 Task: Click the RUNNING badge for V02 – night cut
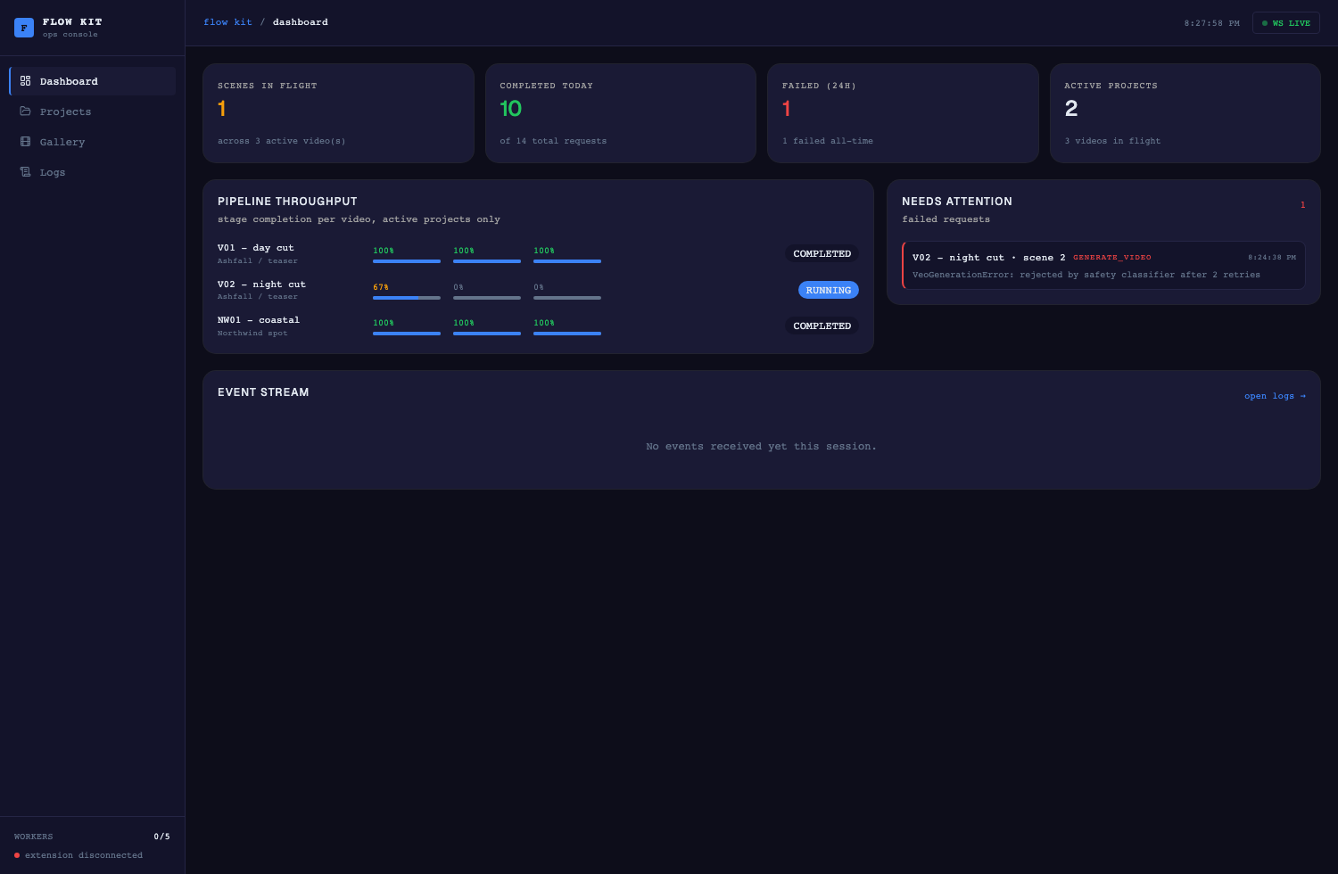pyautogui.click(x=828, y=290)
